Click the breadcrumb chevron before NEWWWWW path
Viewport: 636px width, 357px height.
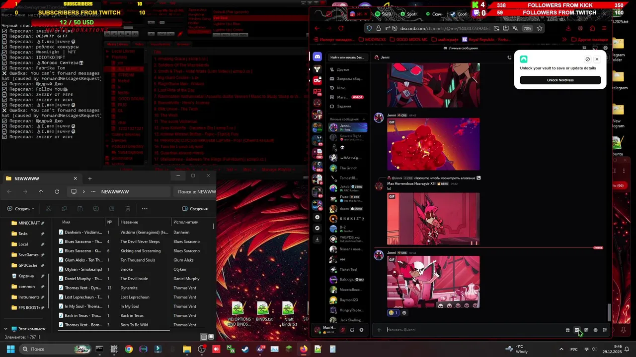(x=83, y=191)
